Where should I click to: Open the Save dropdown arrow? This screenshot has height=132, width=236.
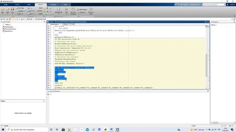tap(13, 14)
